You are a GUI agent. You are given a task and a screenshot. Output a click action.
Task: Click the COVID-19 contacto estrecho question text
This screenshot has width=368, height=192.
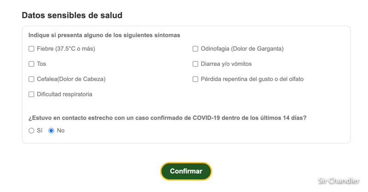[167, 117]
